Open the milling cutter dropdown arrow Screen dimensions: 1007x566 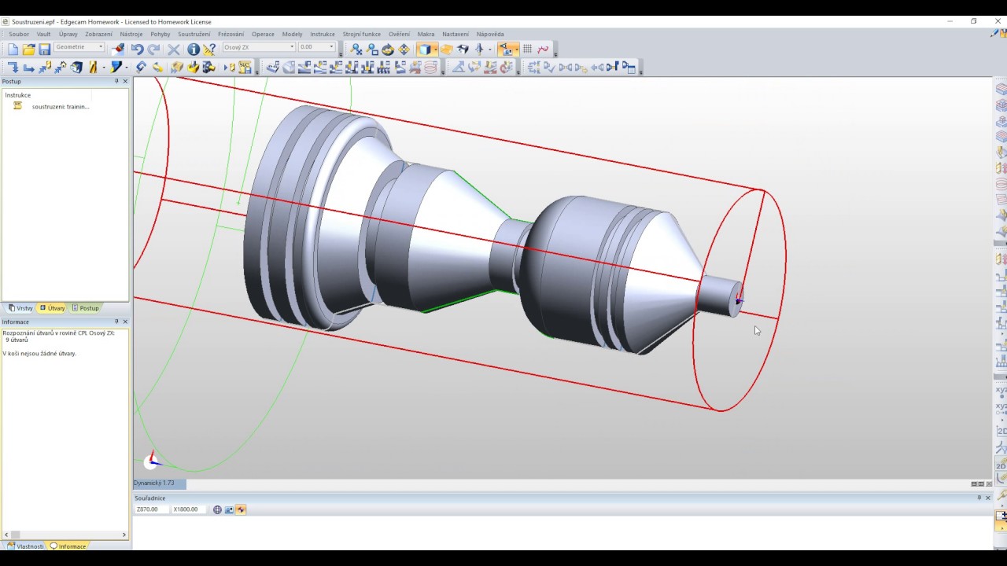[x=104, y=68]
